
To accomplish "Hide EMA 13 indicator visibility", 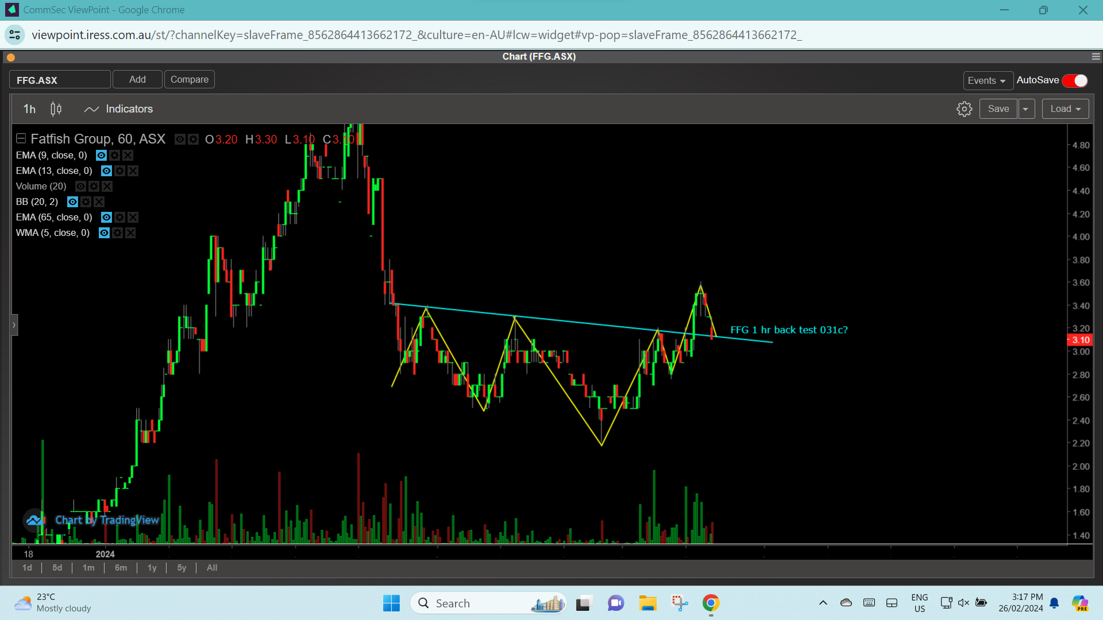I will [x=106, y=171].
